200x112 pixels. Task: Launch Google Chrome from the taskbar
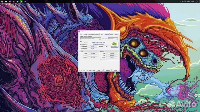click(x=10, y=2)
